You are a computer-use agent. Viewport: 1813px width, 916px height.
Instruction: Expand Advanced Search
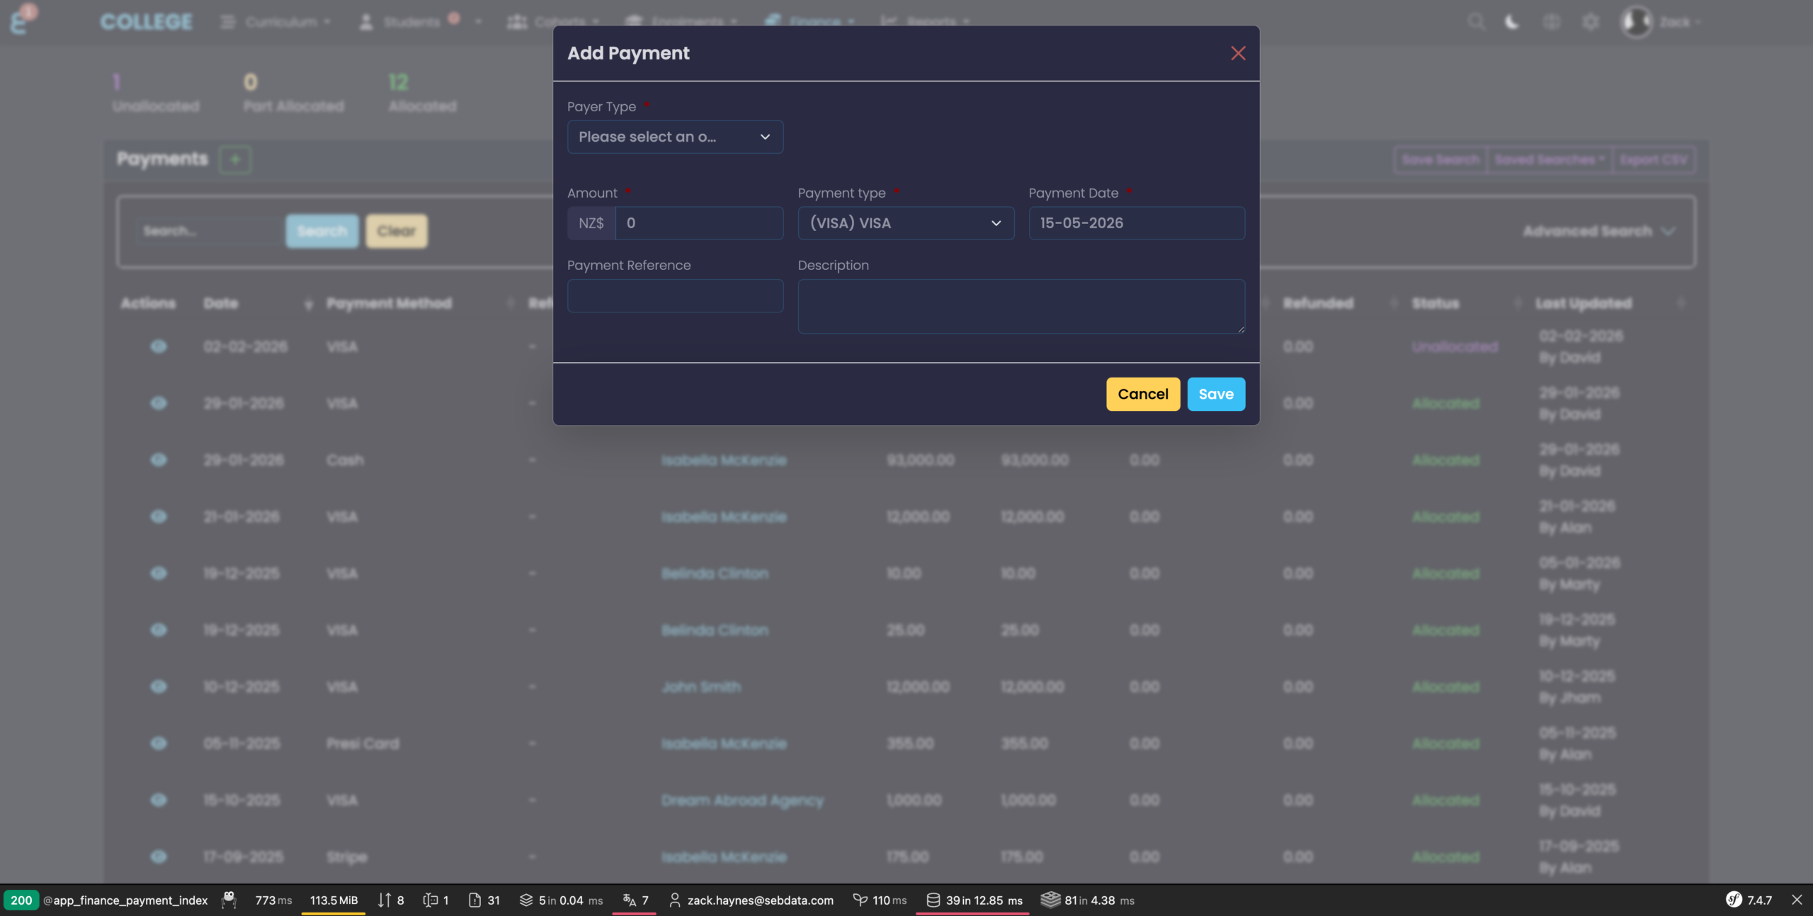(1599, 231)
